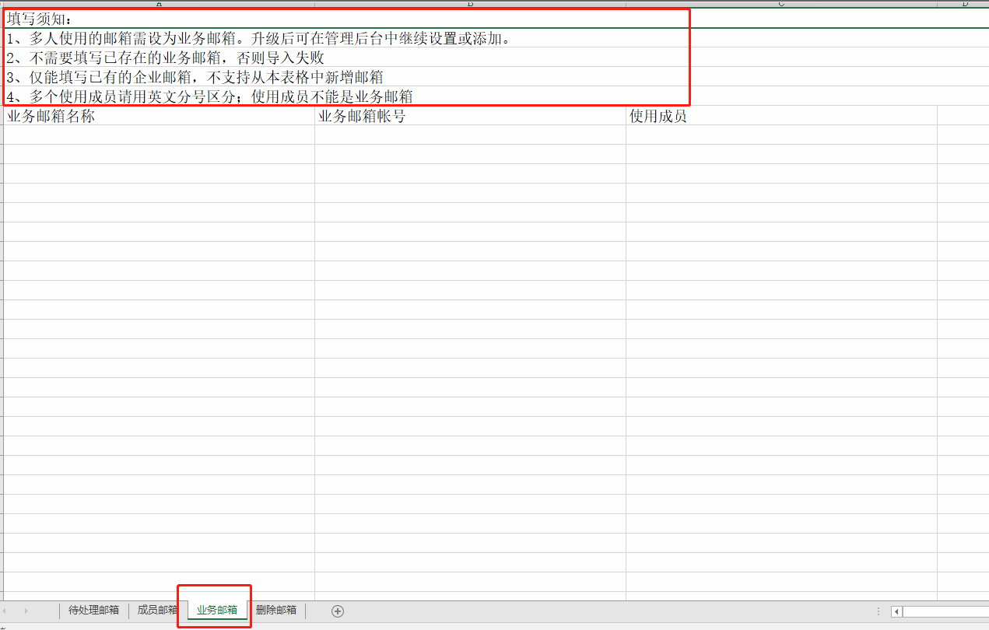Click the three-dot sheet tab bar resize handle

point(879,611)
